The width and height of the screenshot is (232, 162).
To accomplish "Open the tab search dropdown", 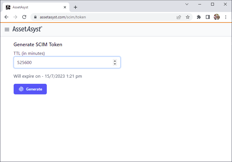I will click(x=187, y=4).
